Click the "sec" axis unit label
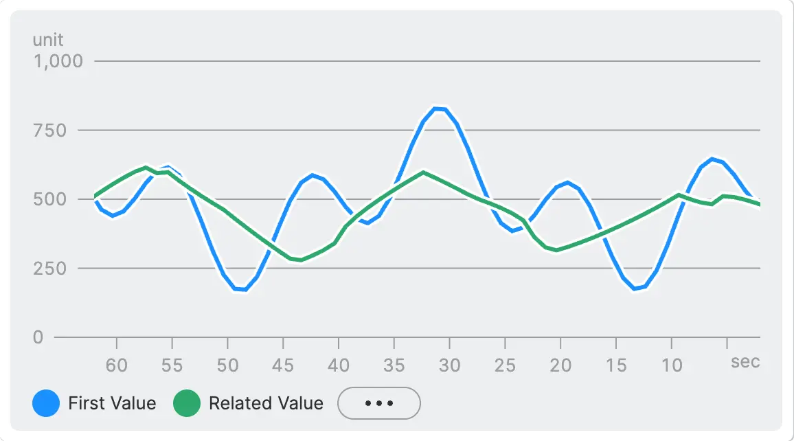 745,362
